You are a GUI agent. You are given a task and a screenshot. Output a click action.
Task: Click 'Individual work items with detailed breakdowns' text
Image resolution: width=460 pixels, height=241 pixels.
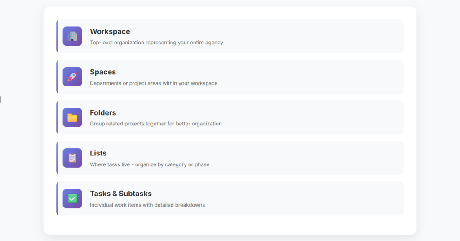tap(147, 205)
